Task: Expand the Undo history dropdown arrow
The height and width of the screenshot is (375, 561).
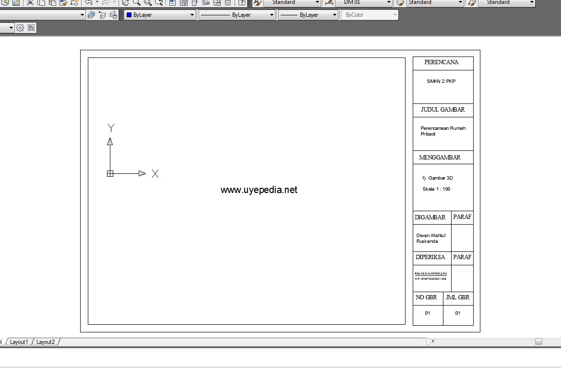Action: (x=97, y=2)
